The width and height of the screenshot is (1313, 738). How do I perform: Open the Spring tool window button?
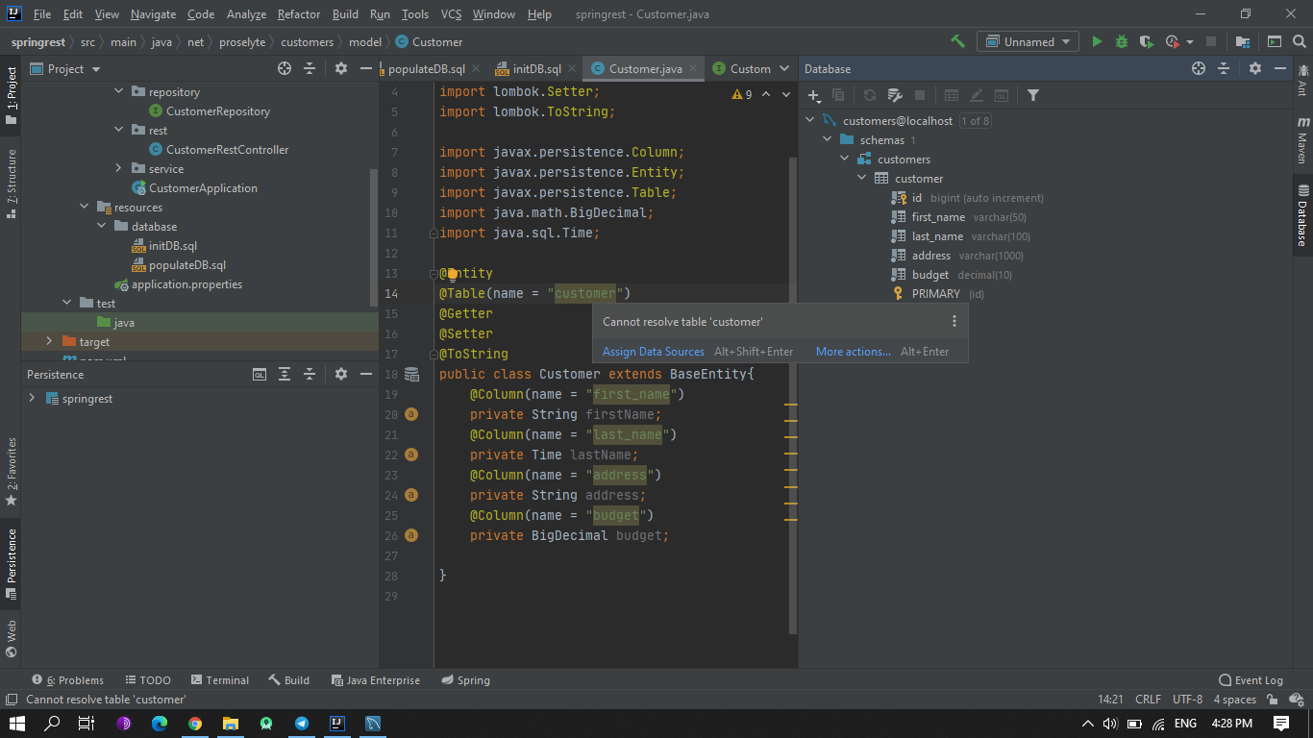pyautogui.click(x=466, y=679)
